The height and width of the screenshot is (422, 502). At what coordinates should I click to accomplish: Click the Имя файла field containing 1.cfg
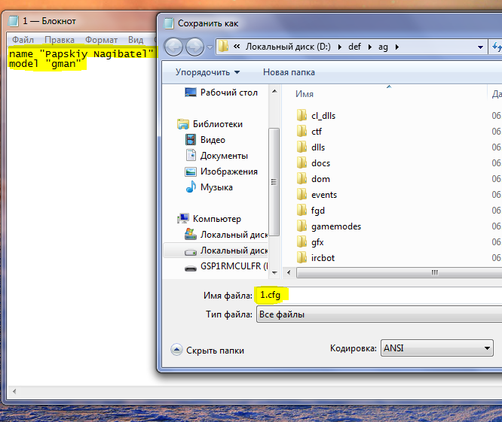click(378, 295)
